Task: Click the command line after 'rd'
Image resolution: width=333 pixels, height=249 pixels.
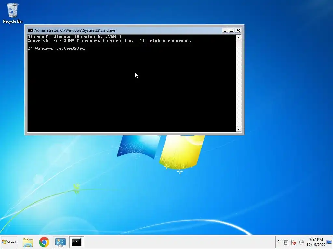Action: click(86, 48)
